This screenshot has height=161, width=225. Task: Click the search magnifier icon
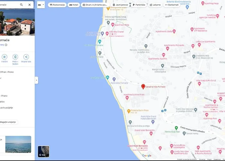pos(22,5)
